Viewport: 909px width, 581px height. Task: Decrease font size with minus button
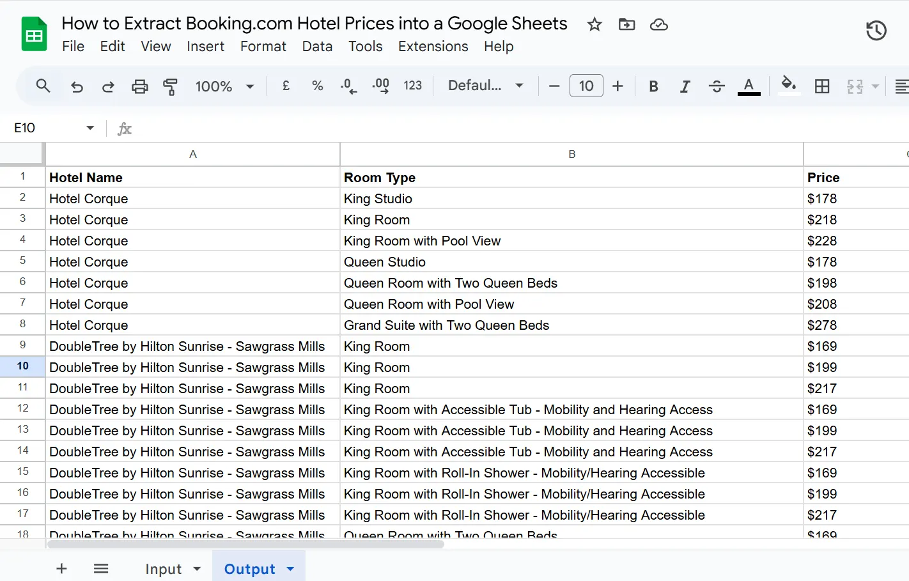coord(554,86)
